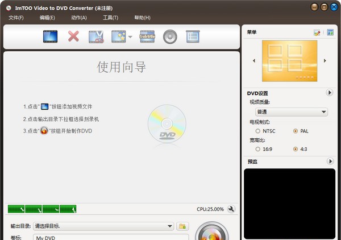The width and height of the screenshot is (341, 240).
Task: Maximize the ImTOO window
Action: click(x=324, y=7)
